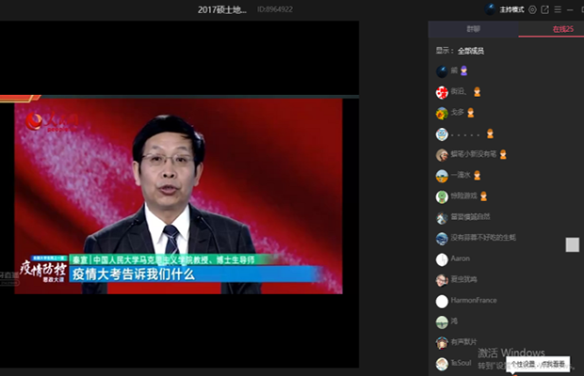
Task: Click the orange role badge beside 戈多
Action: click(469, 113)
